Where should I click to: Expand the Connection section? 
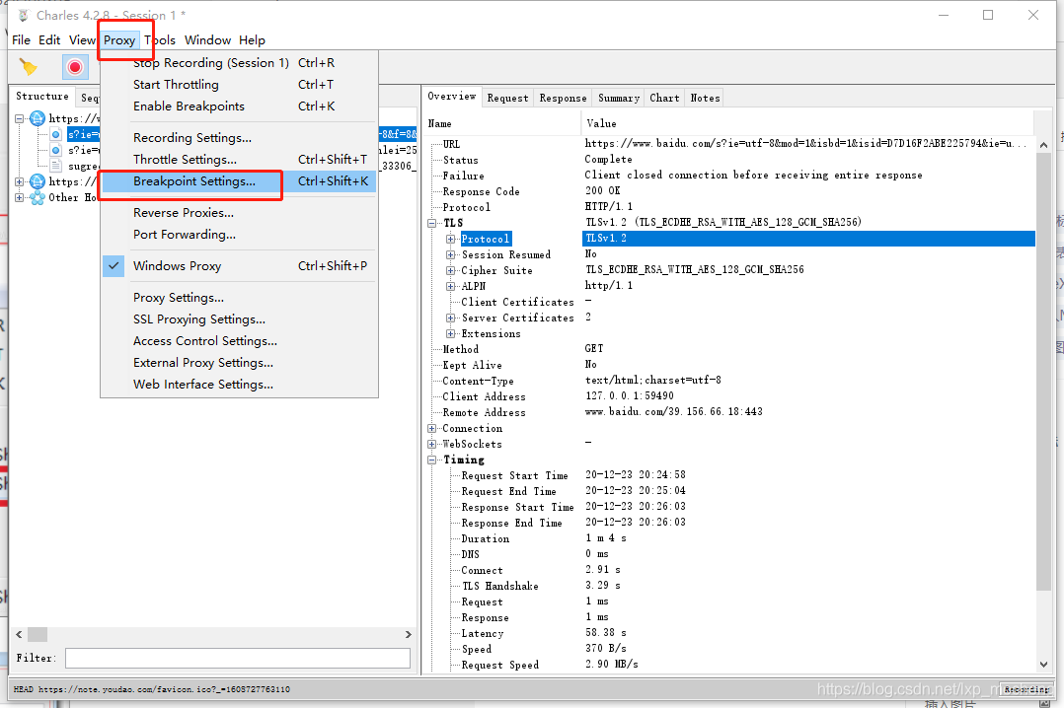tap(432, 429)
